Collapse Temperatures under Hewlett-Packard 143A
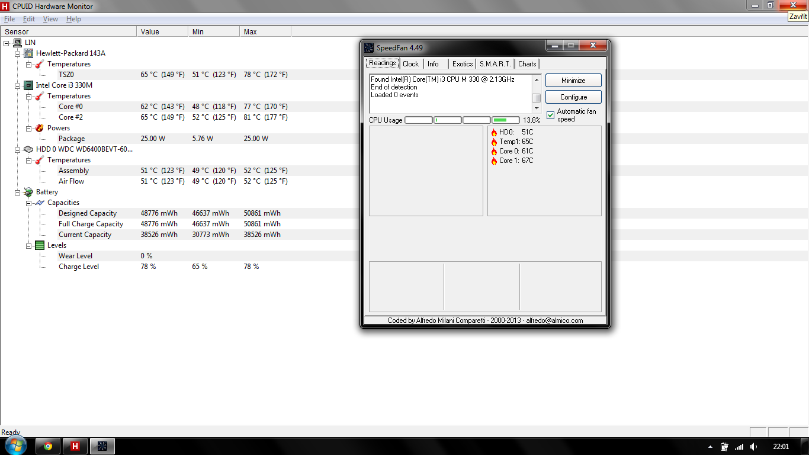This screenshot has width=809, height=455. 29,64
